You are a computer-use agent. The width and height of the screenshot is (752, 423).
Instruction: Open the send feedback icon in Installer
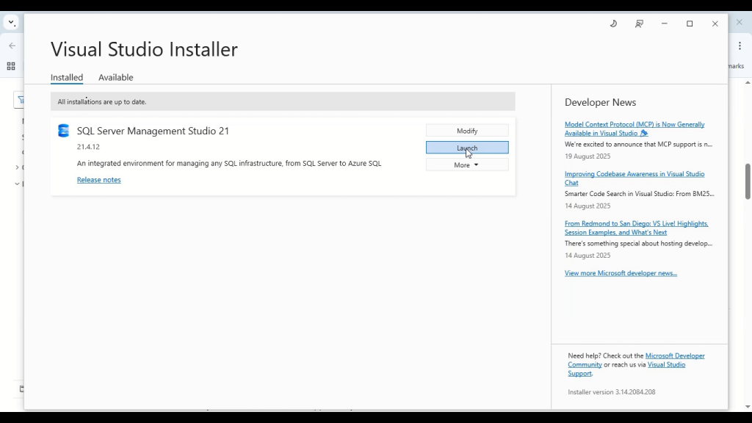pos(639,23)
